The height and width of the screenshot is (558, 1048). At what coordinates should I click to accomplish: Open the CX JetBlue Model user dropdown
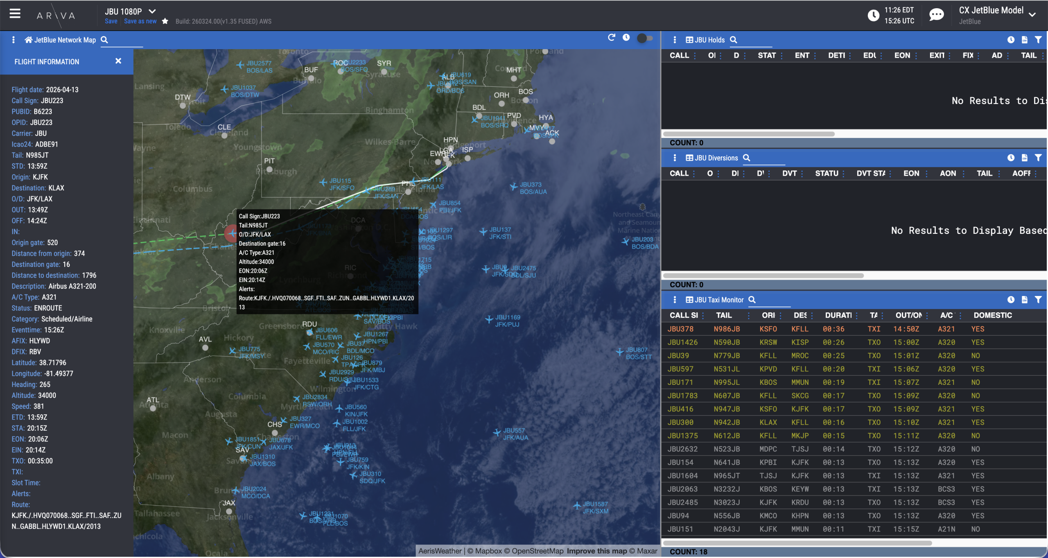tap(1032, 15)
